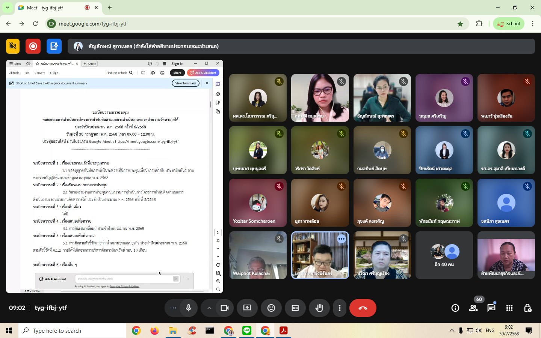
Task: Open the shared presentation document view
Action: coord(115,177)
